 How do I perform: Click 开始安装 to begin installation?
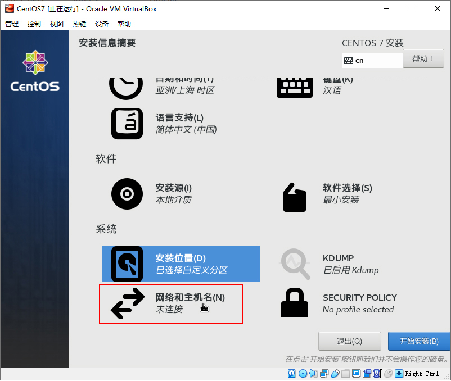pos(419,341)
